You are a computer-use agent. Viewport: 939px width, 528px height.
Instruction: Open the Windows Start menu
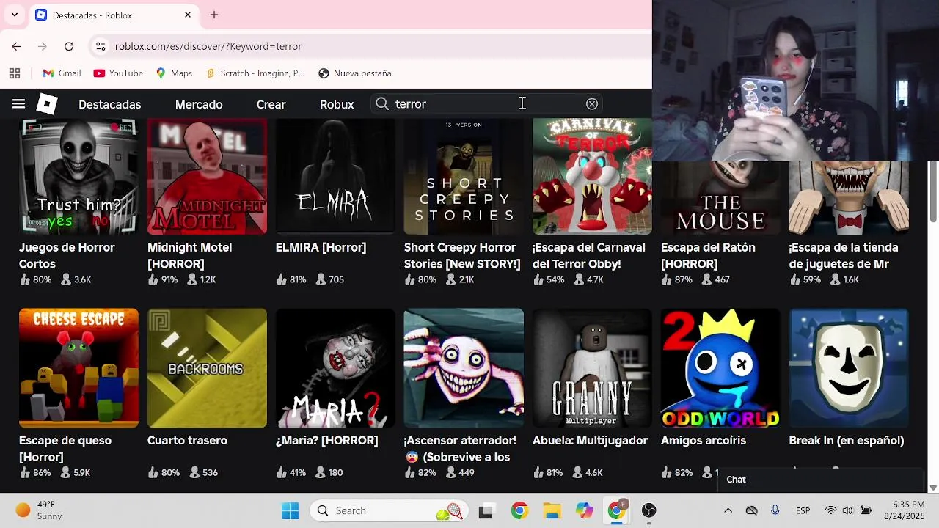[290, 511]
